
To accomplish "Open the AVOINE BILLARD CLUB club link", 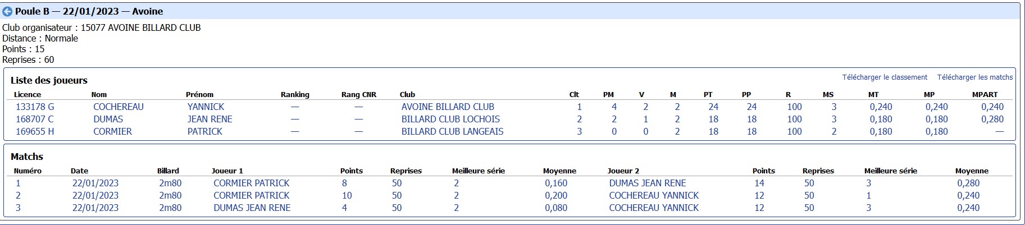I will pyautogui.click(x=448, y=107).
